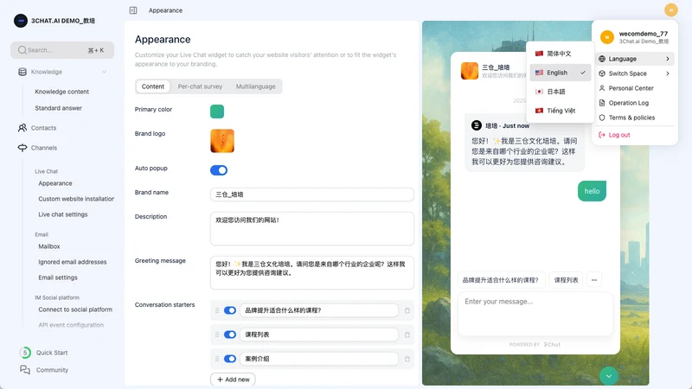Viewport: 692px width, 389px height.
Task: Open the Primary color green swatch
Action: pos(217,112)
